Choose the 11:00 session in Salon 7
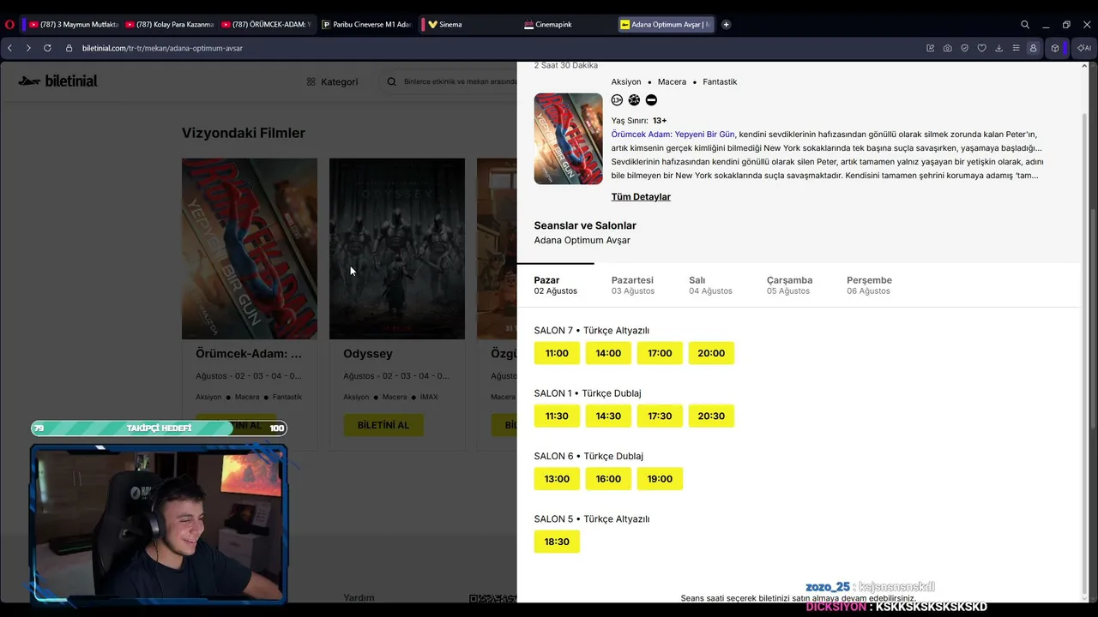The width and height of the screenshot is (1098, 617). click(x=557, y=353)
